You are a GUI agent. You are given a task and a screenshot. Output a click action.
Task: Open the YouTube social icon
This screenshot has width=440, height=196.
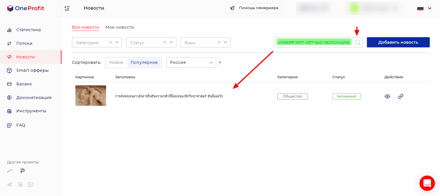tap(30, 185)
